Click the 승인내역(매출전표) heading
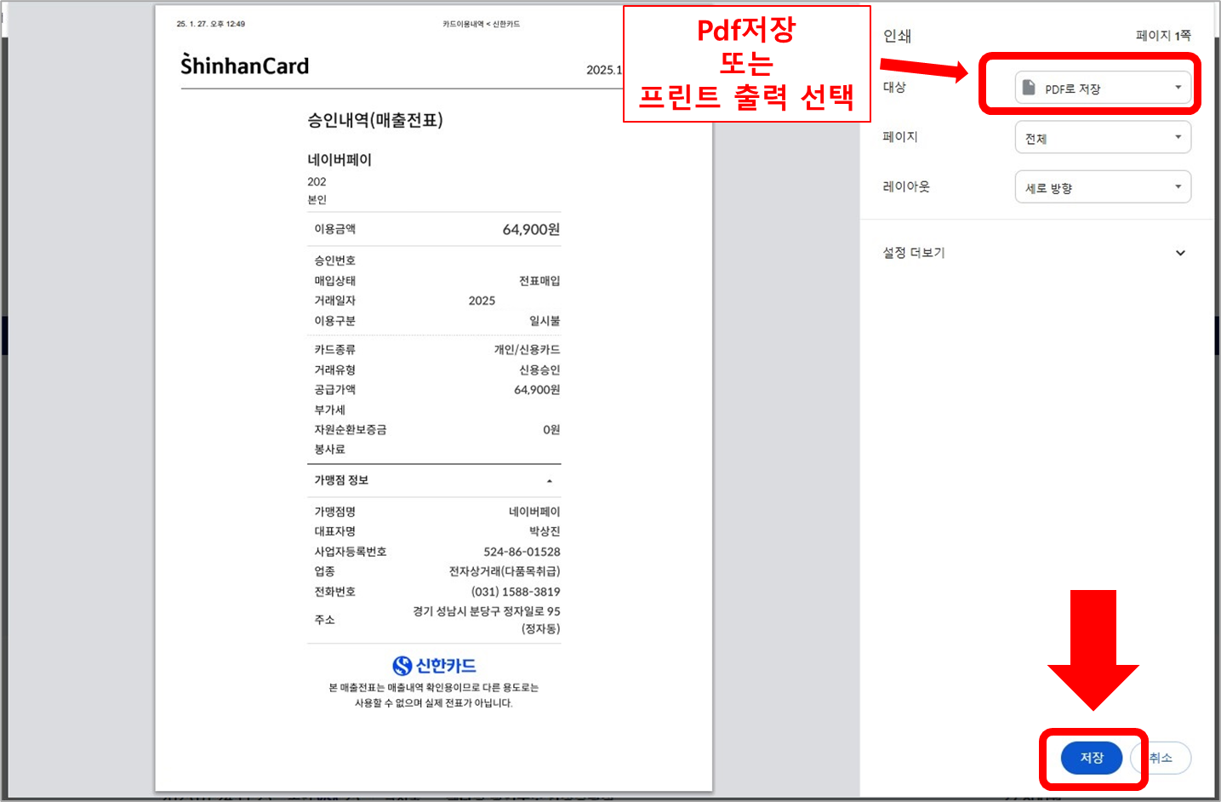 point(375,120)
